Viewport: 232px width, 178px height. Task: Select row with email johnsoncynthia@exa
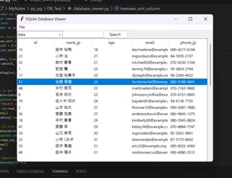click(x=112, y=94)
